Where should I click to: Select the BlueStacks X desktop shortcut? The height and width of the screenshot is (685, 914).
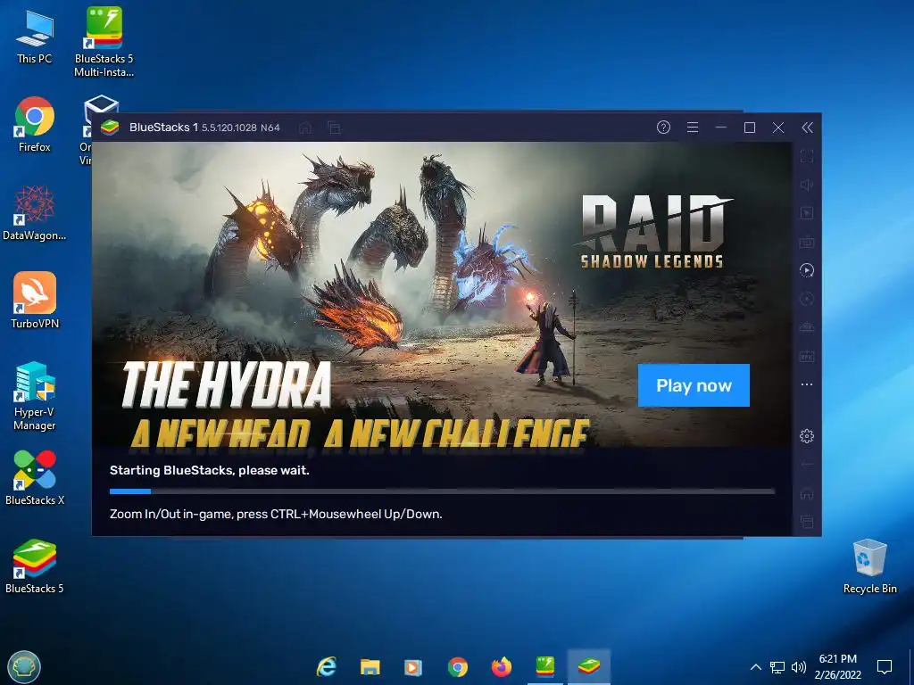pyautogui.click(x=35, y=478)
